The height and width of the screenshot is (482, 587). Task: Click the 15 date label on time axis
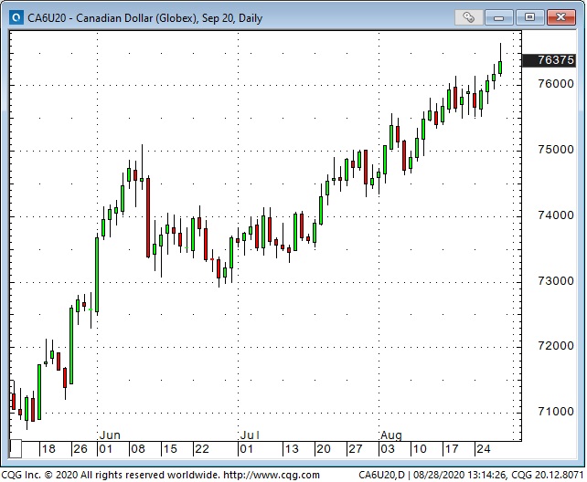point(169,449)
